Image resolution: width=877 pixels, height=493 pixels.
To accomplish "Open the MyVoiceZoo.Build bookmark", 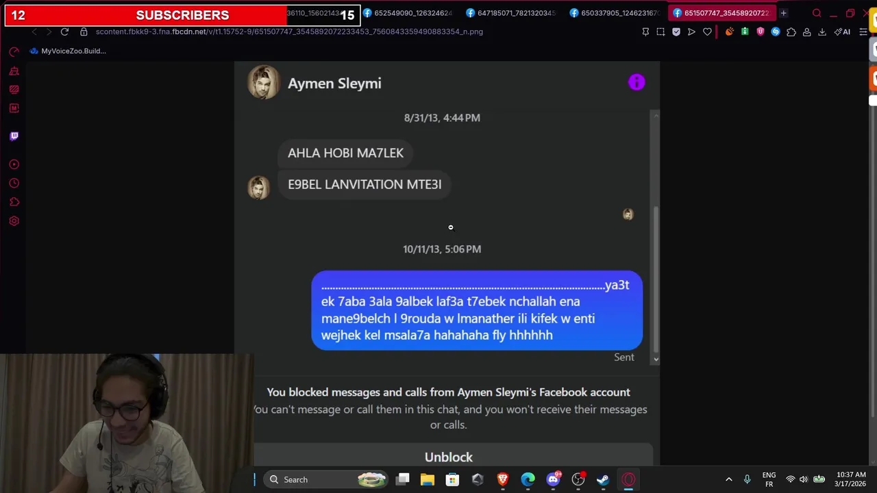I will (x=67, y=51).
